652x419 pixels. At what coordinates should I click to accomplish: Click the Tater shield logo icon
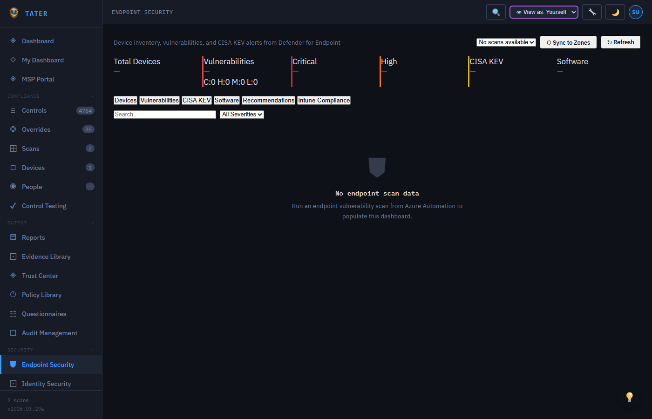14,13
